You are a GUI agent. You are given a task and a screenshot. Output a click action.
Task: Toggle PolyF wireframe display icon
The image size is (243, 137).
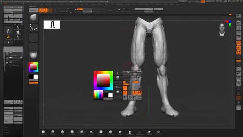tap(238, 89)
